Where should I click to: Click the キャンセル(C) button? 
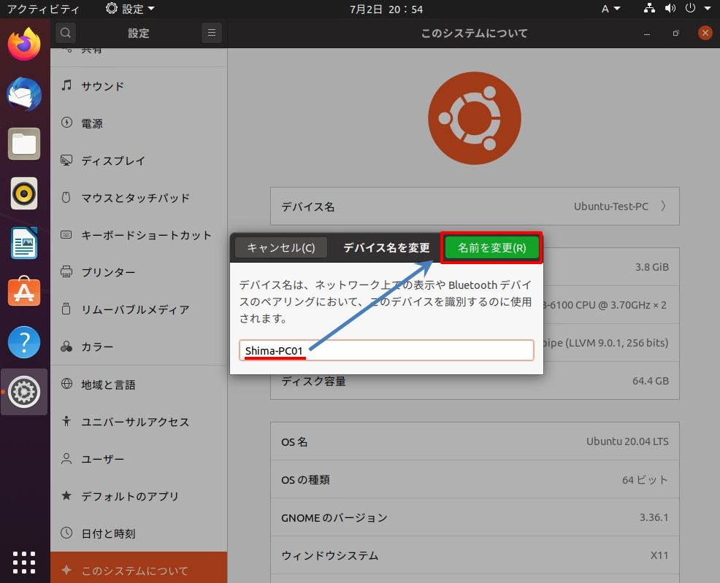coord(281,247)
